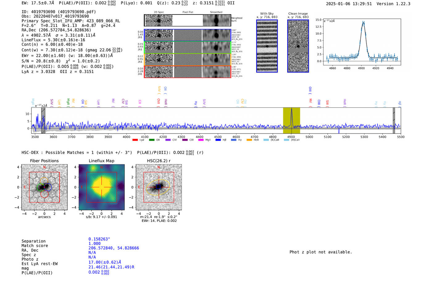Open the Lineflux Map panel
This screenshot has width=432, height=294.
tap(102, 187)
